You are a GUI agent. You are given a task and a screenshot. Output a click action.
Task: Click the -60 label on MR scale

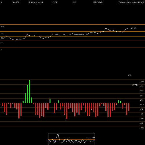coord(142,119)
